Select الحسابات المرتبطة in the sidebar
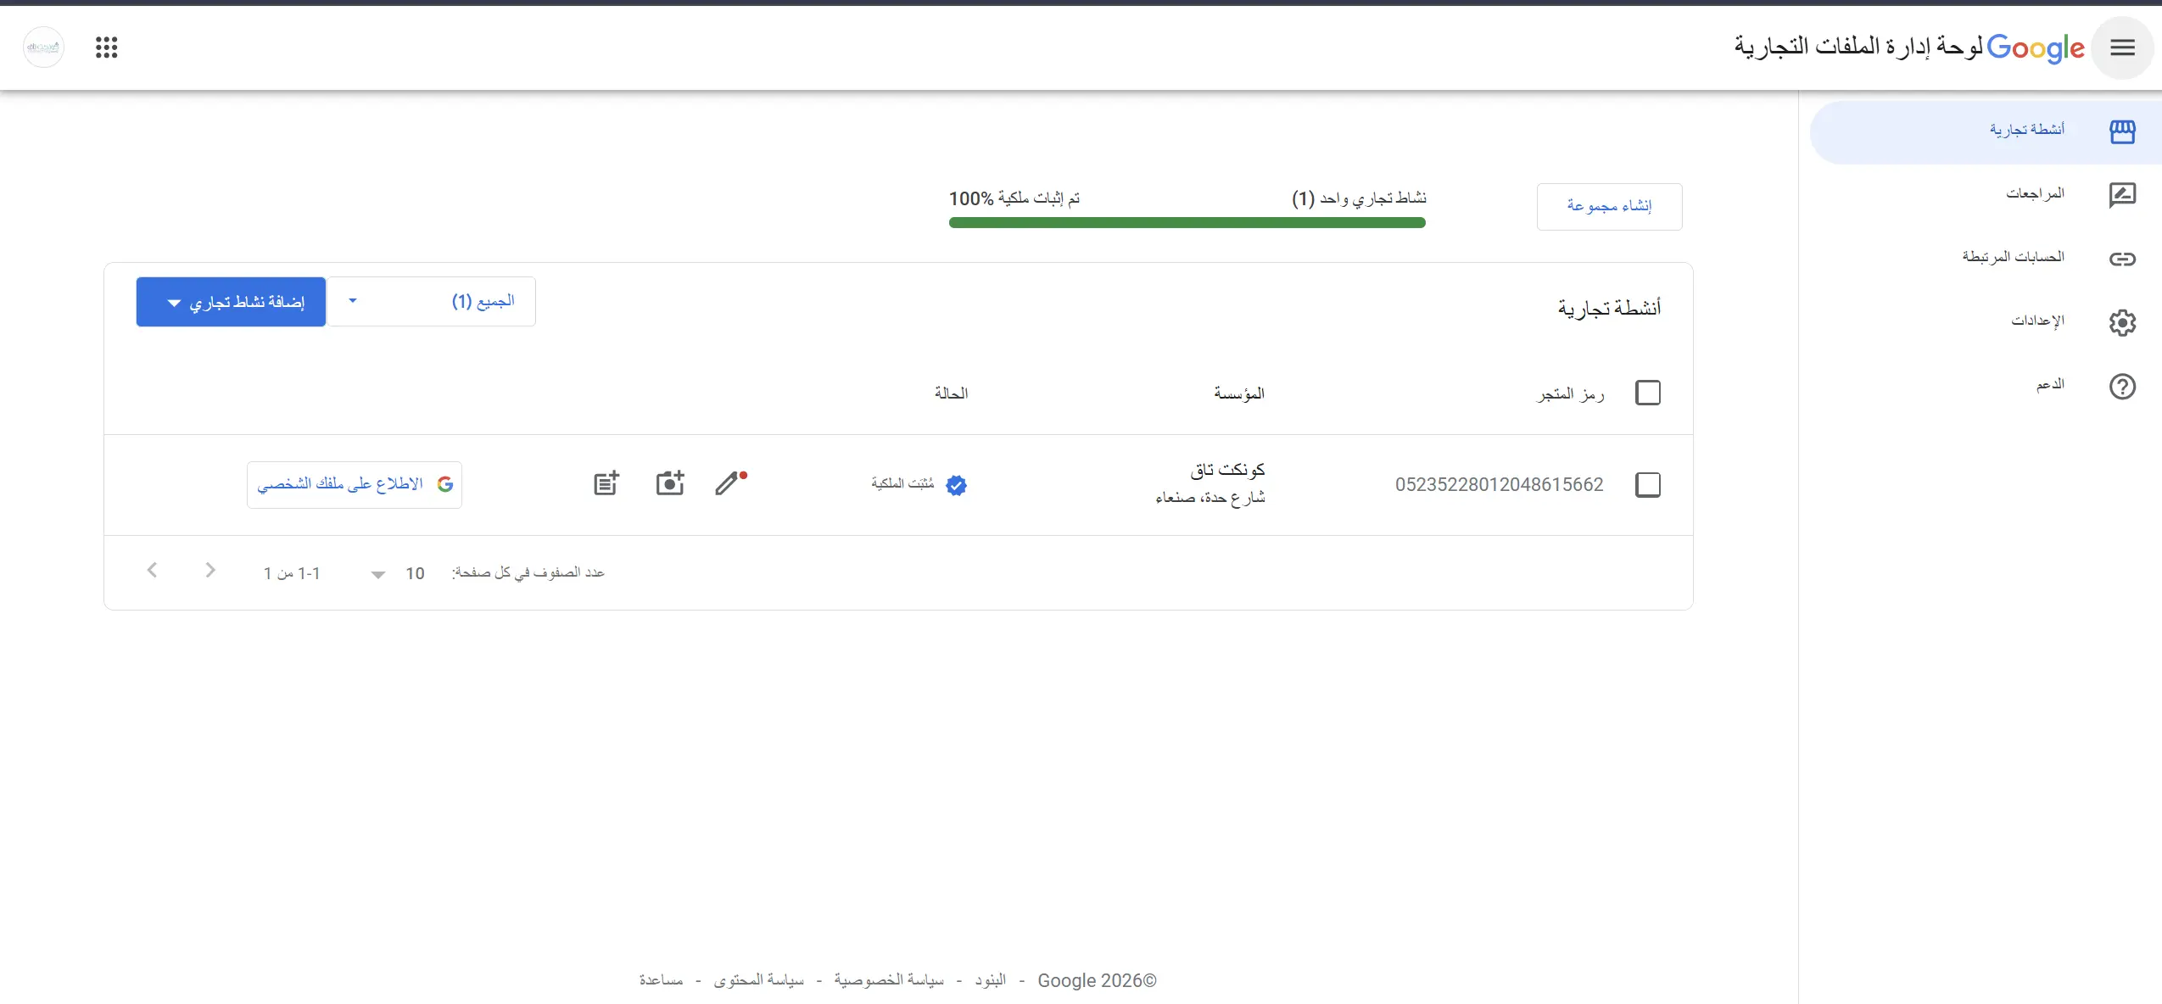This screenshot has height=1004, width=2162. [x=1986, y=259]
